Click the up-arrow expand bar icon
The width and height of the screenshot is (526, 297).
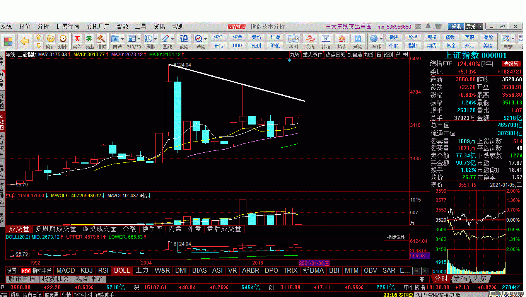(422, 279)
